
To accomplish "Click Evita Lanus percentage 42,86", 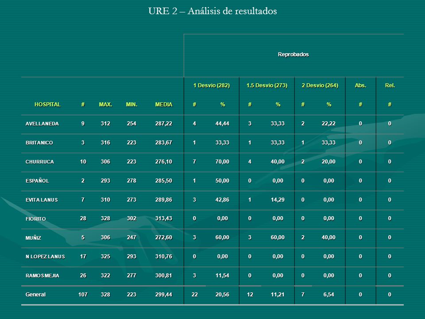I will click(222, 200).
